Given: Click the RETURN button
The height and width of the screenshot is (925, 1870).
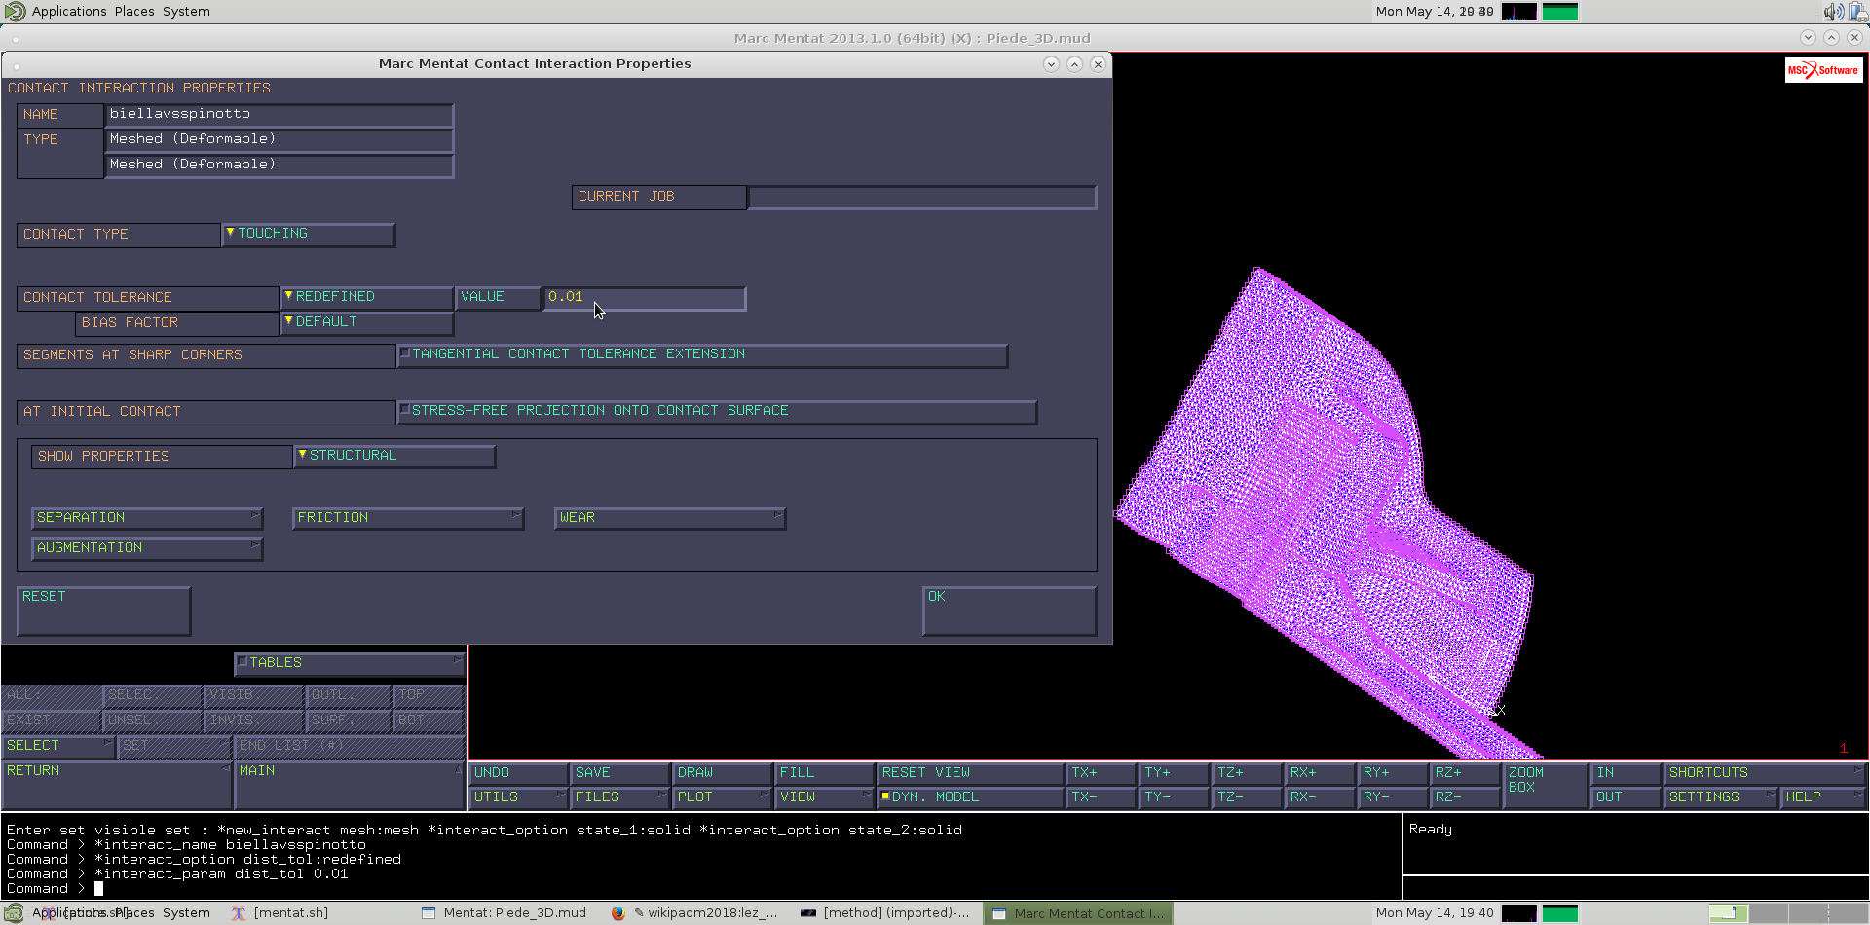Looking at the screenshot, I should (116, 785).
